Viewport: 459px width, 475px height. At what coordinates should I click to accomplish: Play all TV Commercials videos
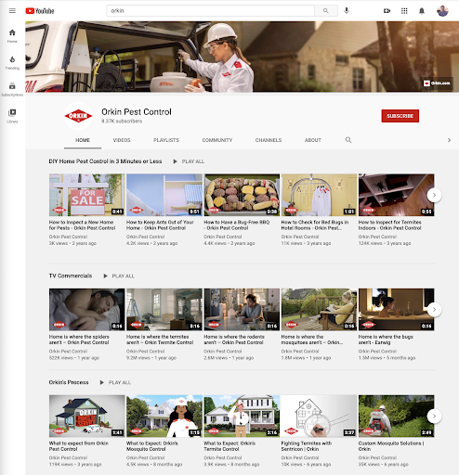(x=119, y=276)
